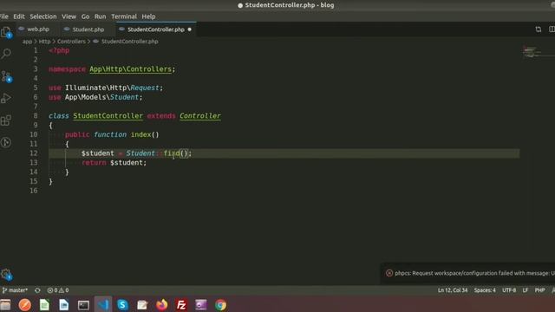555x312 pixels.
Task: Launch Firefox from the taskbar
Action: click(x=162, y=304)
